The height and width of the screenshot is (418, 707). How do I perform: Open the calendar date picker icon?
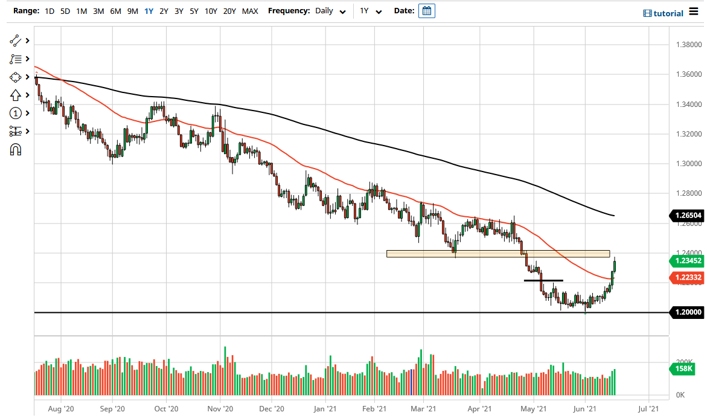[427, 10]
